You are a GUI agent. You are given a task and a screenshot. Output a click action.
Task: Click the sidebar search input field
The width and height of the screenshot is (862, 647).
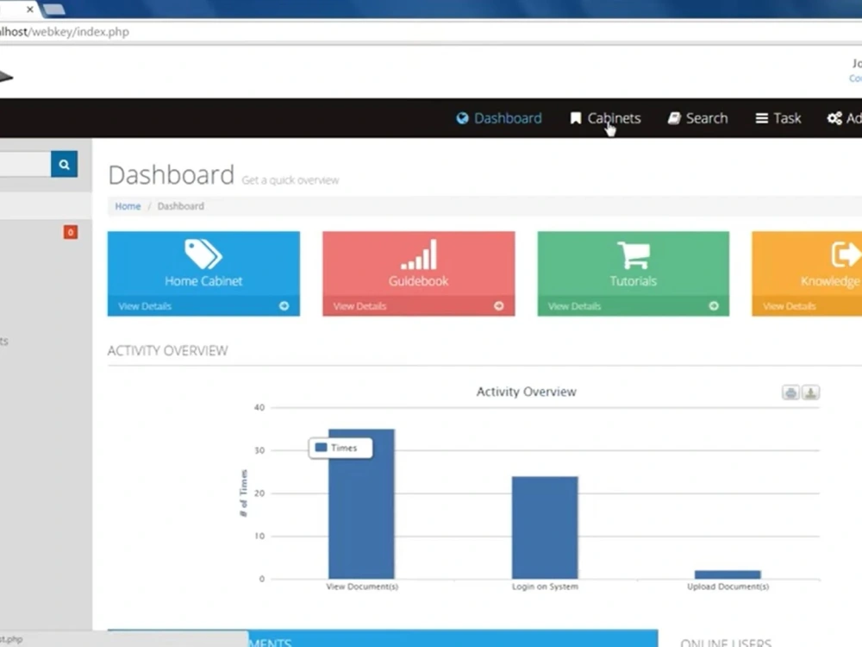(x=25, y=164)
